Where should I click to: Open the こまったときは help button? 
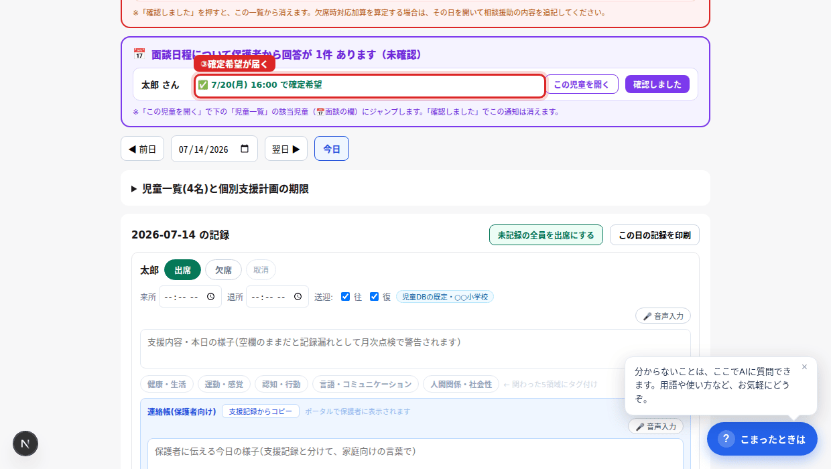762,439
